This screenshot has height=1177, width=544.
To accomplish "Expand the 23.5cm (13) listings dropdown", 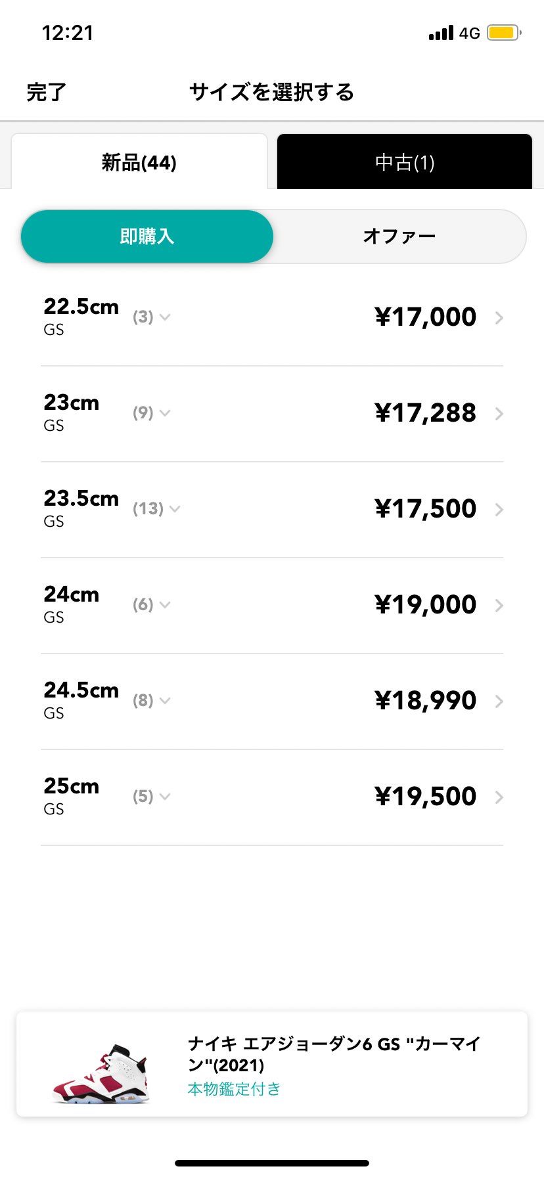I will [x=157, y=509].
